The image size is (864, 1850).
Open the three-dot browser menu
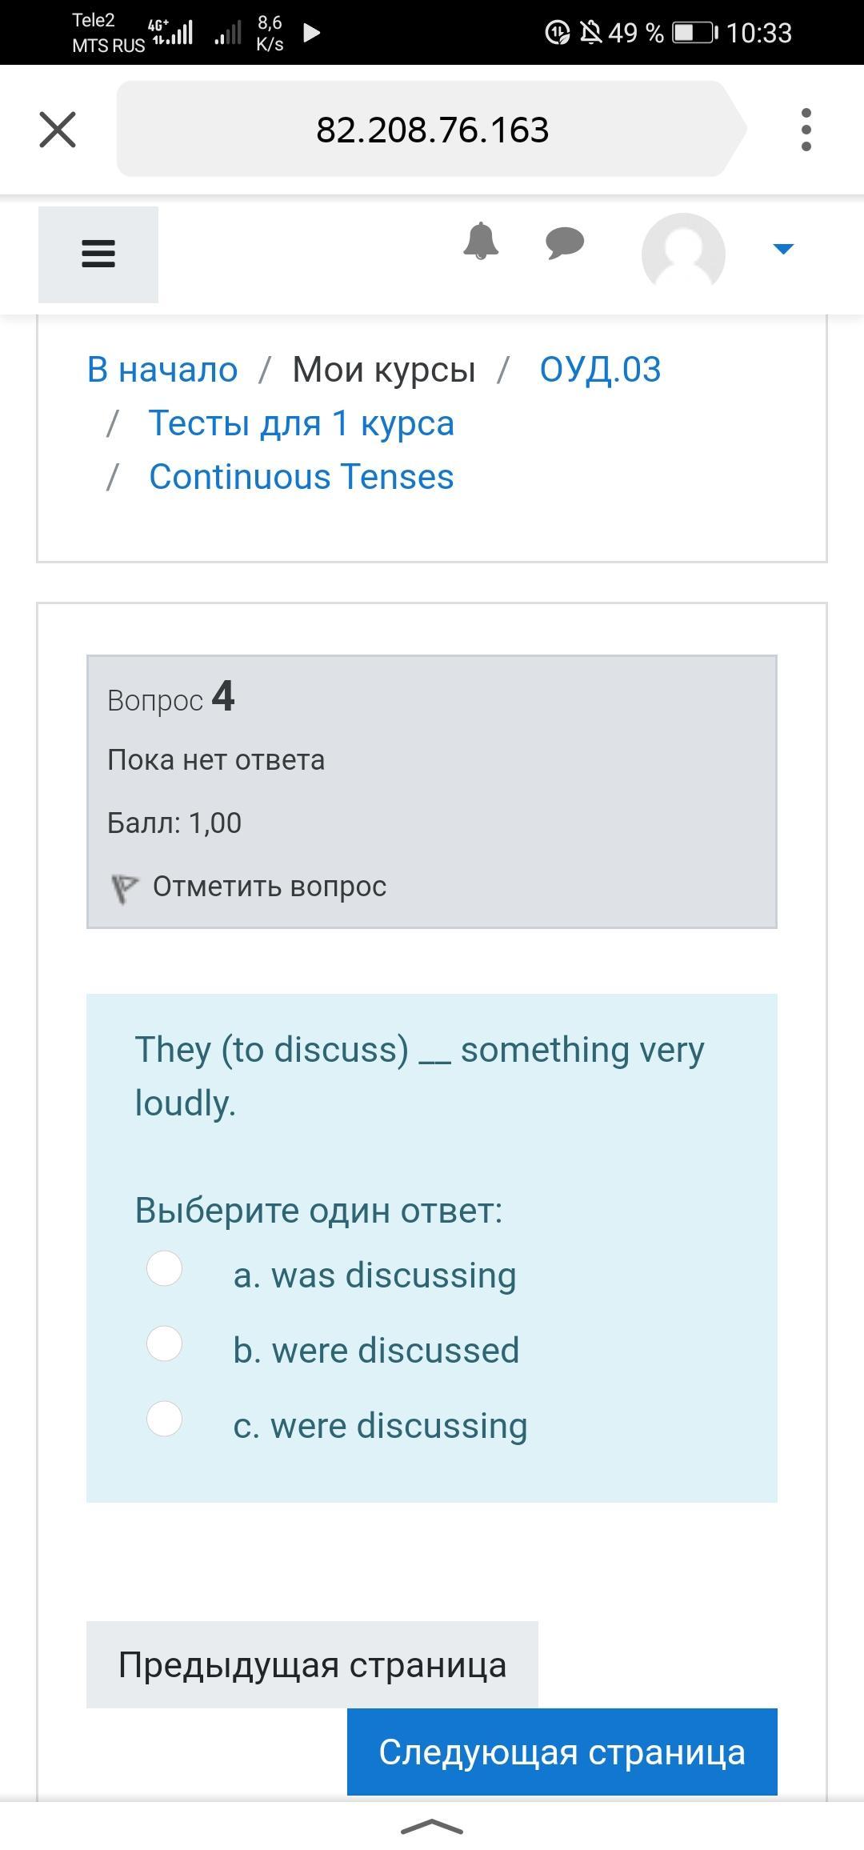tap(806, 130)
